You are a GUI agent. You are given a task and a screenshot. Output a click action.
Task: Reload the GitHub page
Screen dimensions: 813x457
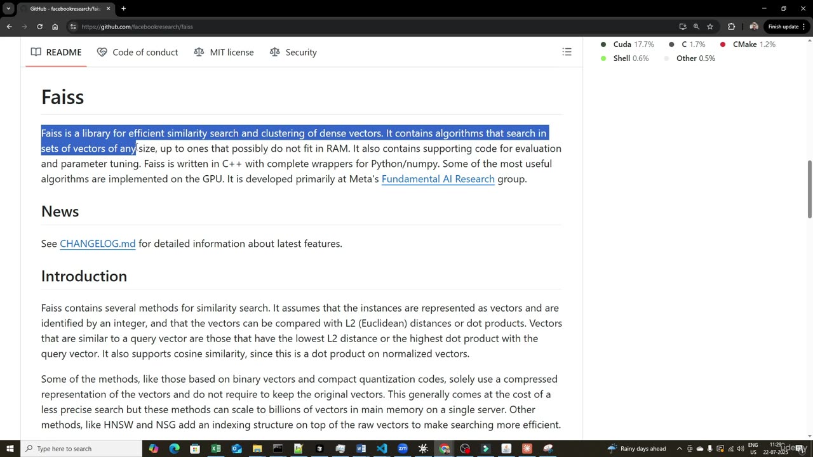tap(39, 27)
